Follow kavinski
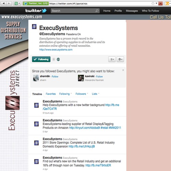Screen dimensions: 171x171 click(99, 77)
